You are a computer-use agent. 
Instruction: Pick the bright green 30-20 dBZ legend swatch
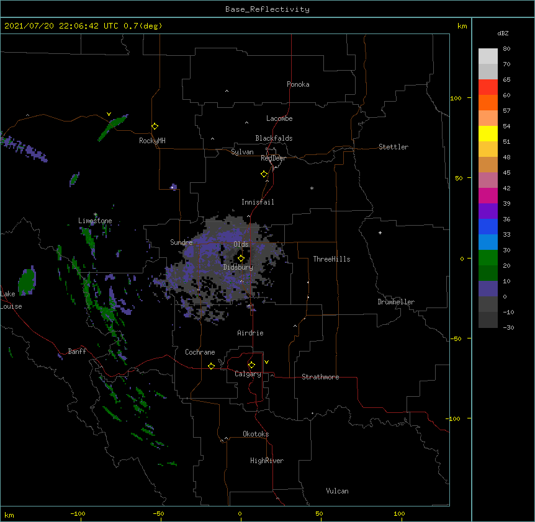pos(488,258)
